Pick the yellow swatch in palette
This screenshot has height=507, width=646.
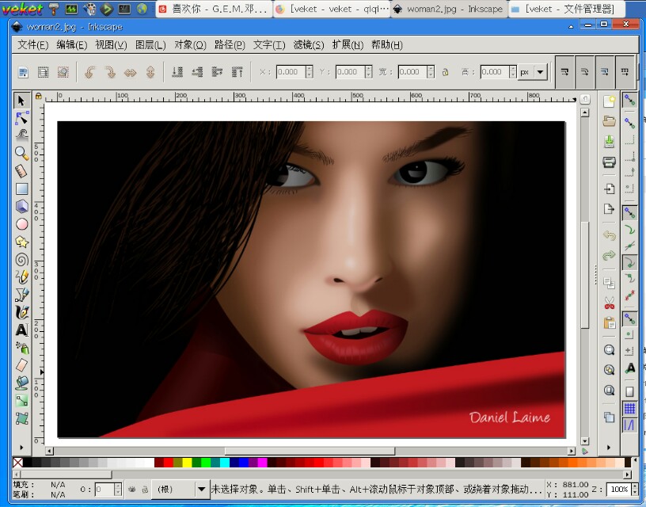[x=187, y=463]
